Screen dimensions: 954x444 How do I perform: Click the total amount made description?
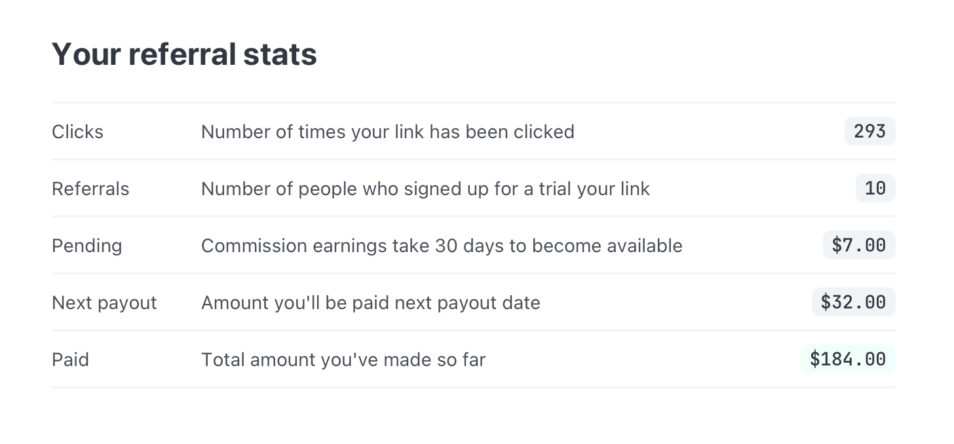tap(343, 360)
